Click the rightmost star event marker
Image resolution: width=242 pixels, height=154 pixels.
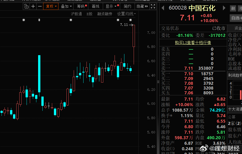(130, 20)
